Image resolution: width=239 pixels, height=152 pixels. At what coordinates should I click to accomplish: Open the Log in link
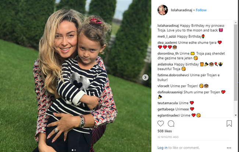(162, 148)
